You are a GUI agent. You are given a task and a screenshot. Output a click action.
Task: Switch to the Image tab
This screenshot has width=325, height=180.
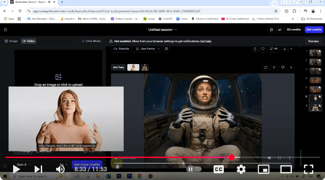click(11, 41)
